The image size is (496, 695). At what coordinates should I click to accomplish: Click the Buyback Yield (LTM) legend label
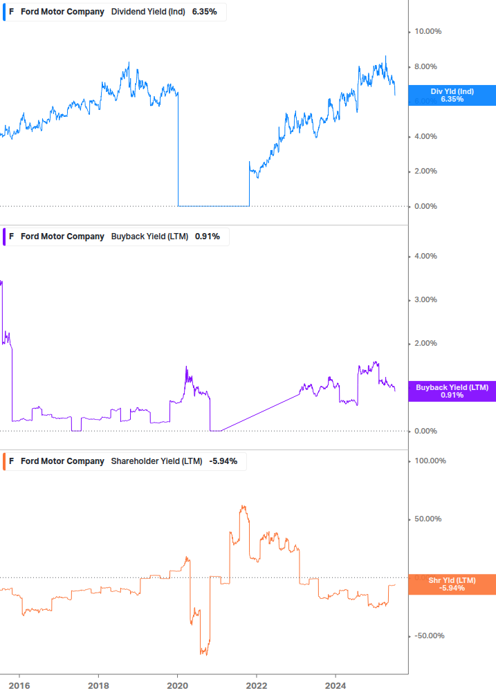150,237
